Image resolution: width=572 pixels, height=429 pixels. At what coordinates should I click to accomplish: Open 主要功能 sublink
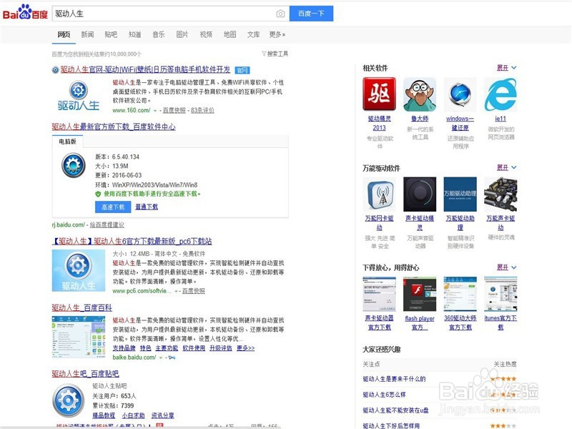(x=167, y=348)
